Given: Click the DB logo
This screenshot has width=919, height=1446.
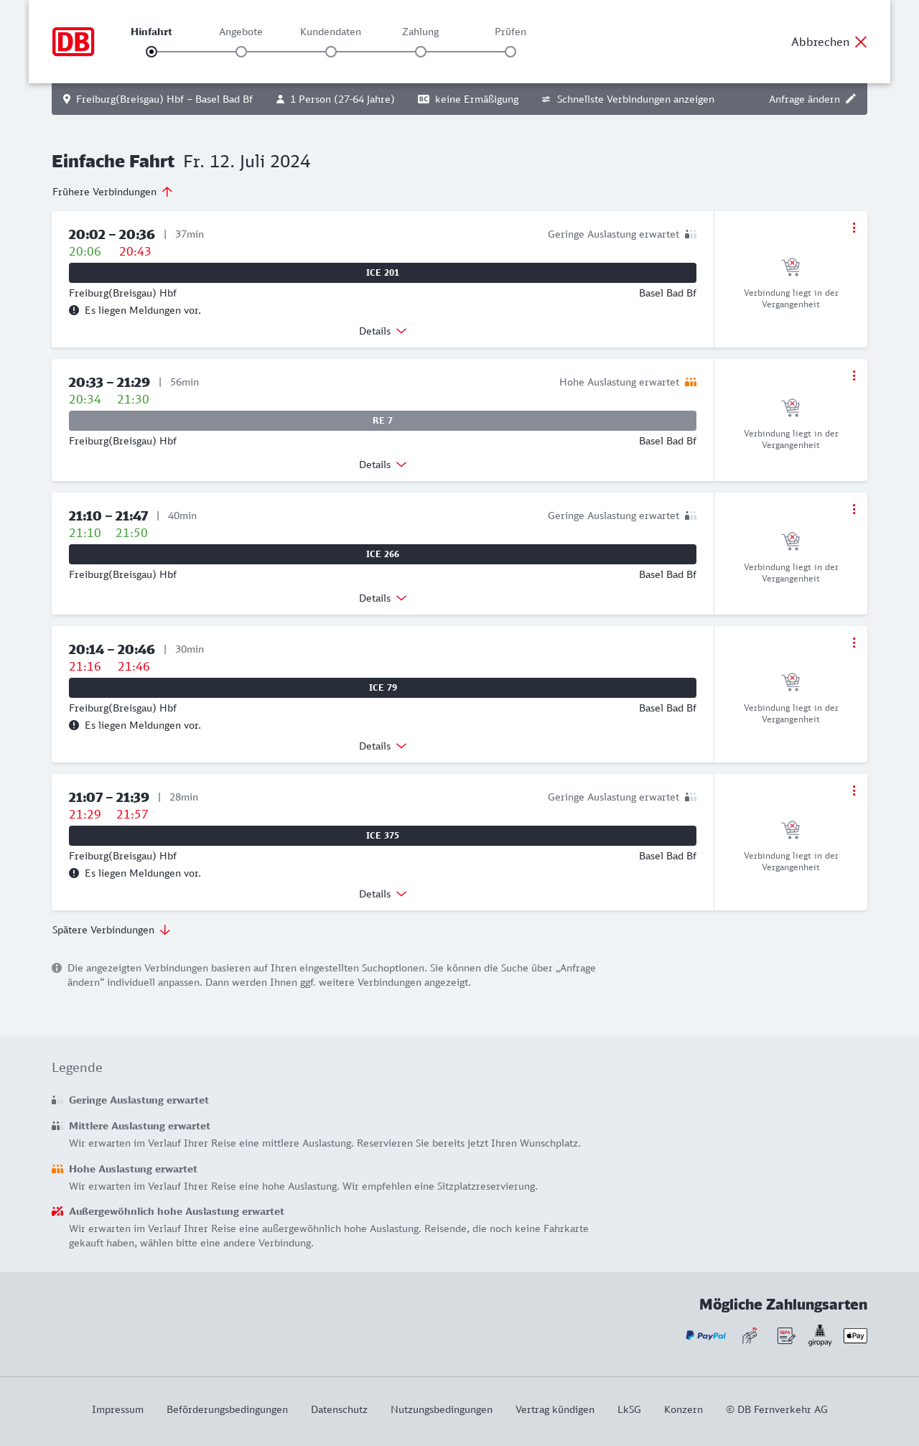Looking at the screenshot, I should (x=73, y=42).
